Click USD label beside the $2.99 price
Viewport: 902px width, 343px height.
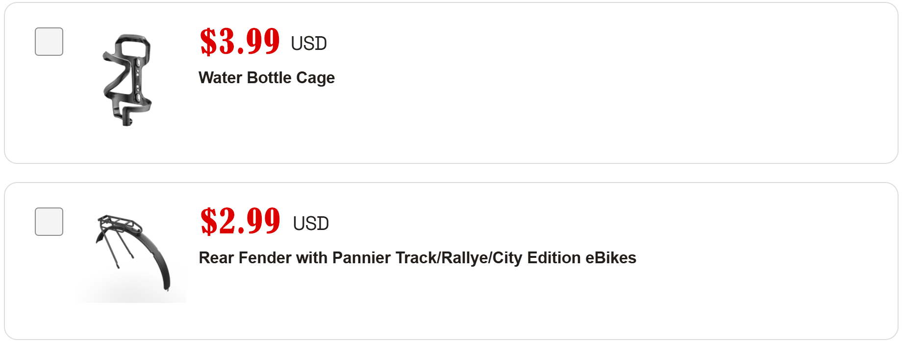[x=311, y=224]
